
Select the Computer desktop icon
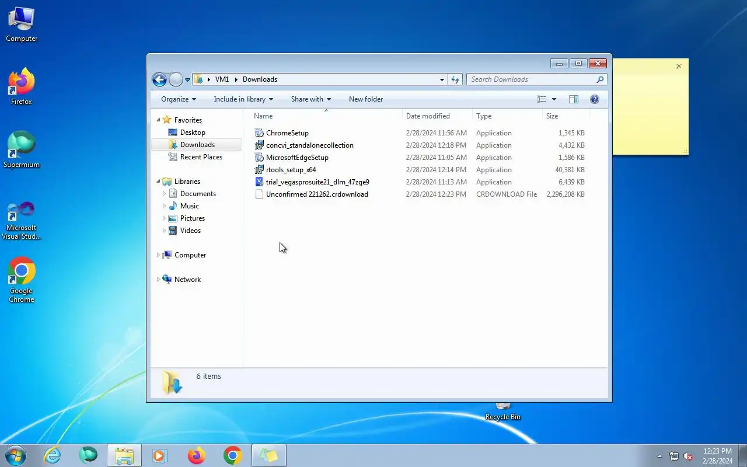(22, 25)
